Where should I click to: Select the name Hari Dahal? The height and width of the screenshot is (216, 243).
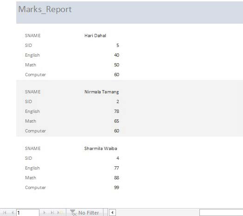tap(95, 36)
